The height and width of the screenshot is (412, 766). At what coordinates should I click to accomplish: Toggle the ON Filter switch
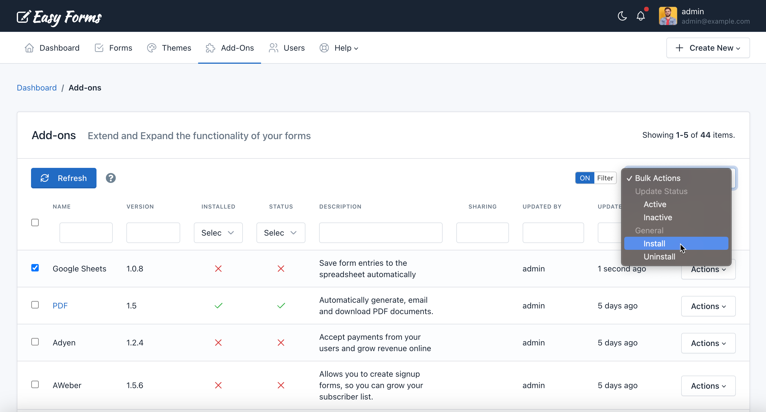point(595,178)
